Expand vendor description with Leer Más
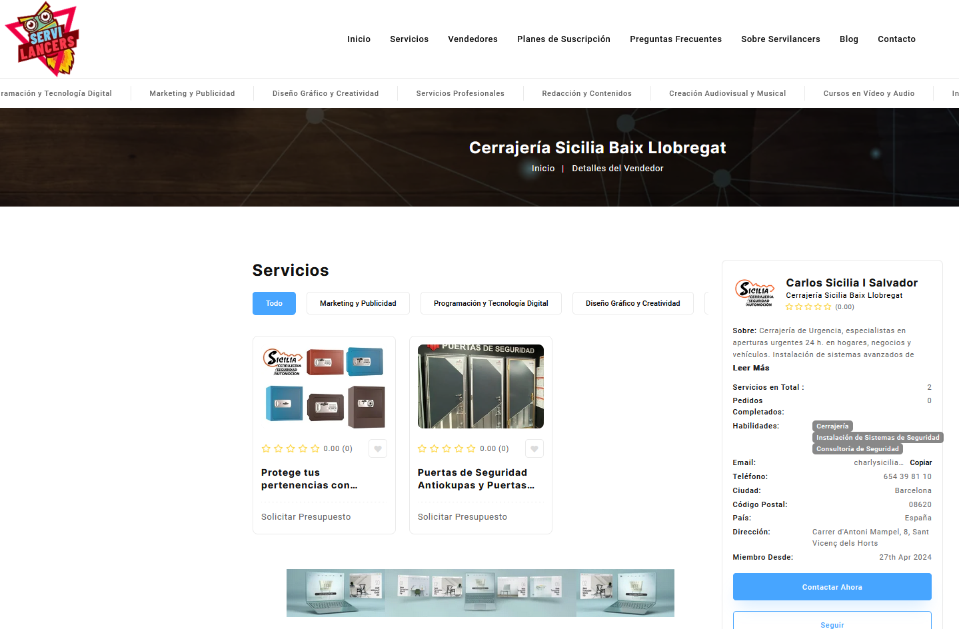This screenshot has height=629, width=959. tap(751, 368)
